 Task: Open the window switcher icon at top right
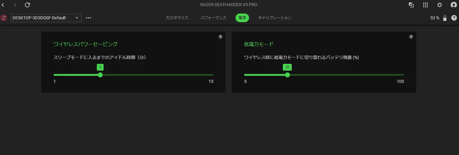pyautogui.click(x=411, y=5)
